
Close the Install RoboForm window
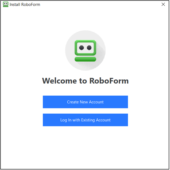pyautogui.click(x=163, y=5)
